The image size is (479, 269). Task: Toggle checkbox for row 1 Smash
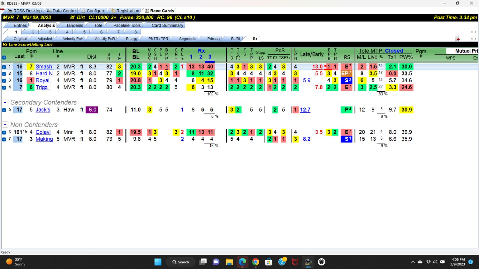click(4, 67)
